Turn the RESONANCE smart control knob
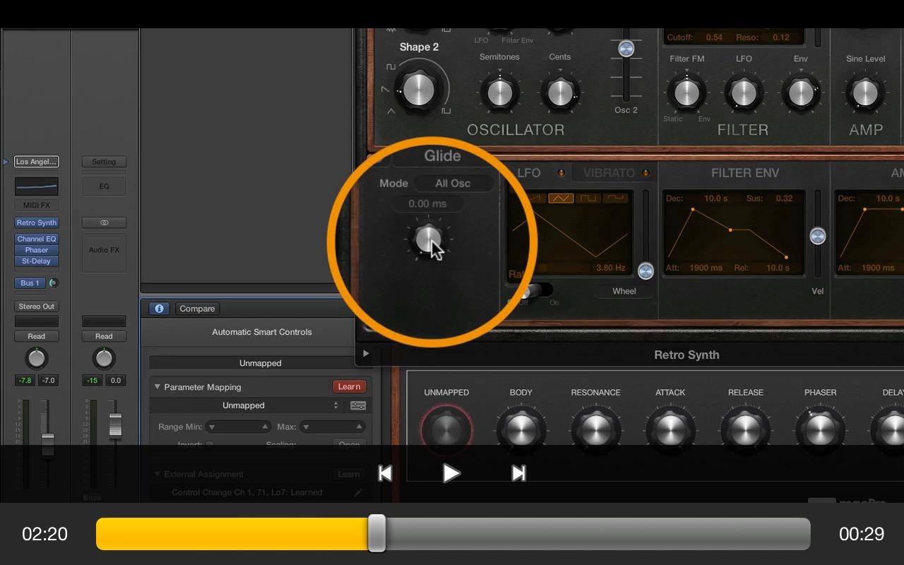 pos(595,429)
